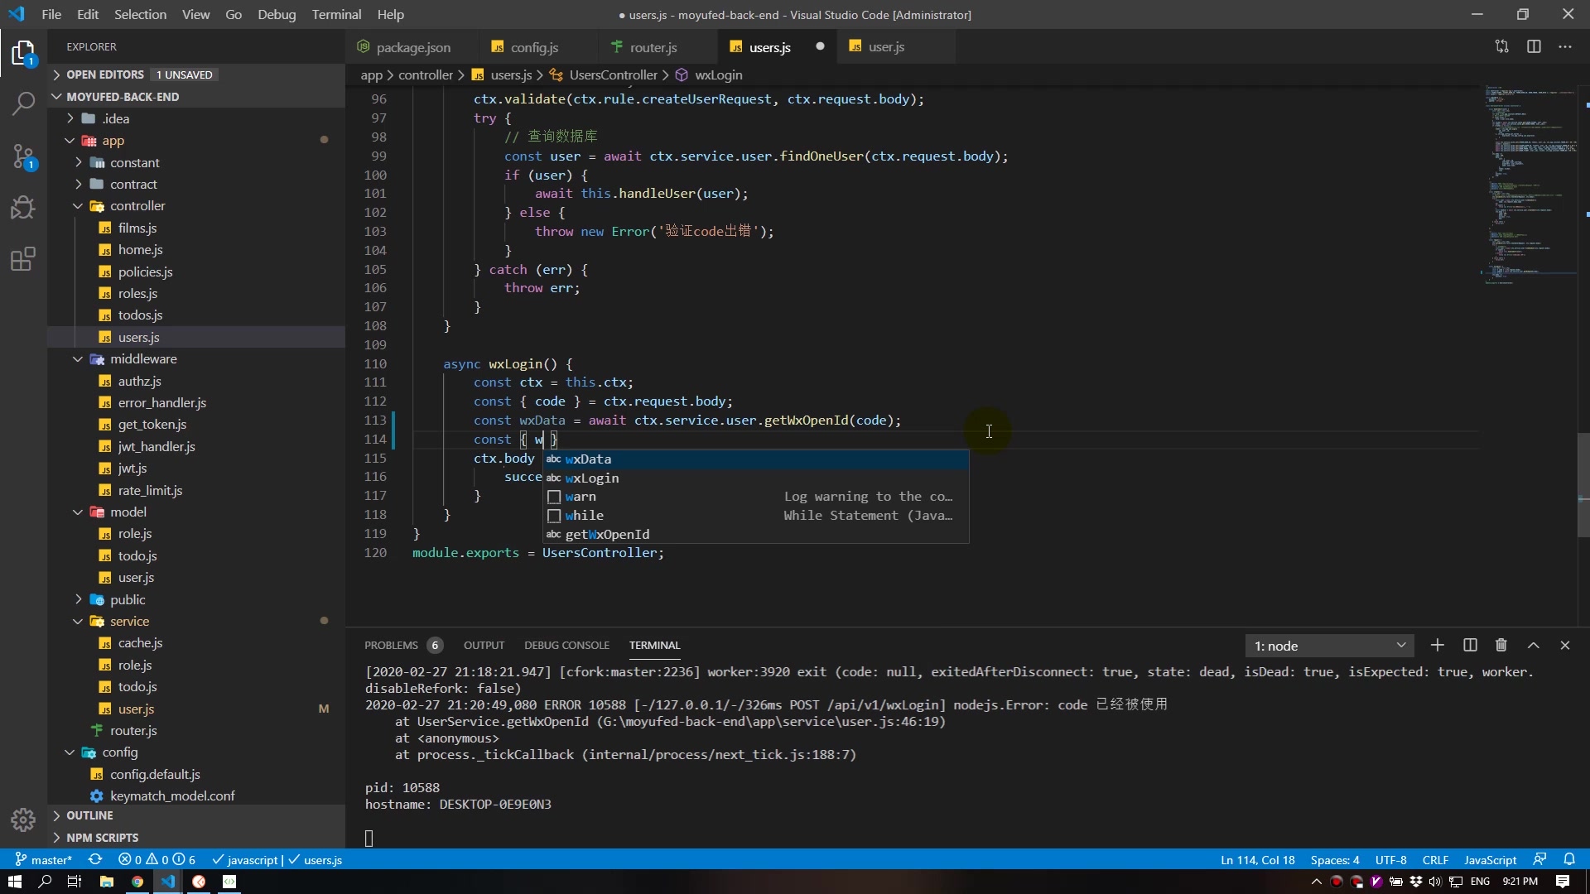The image size is (1590, 894).
Task: Open the Debug view icon
Action: click(x=23, y=207)
